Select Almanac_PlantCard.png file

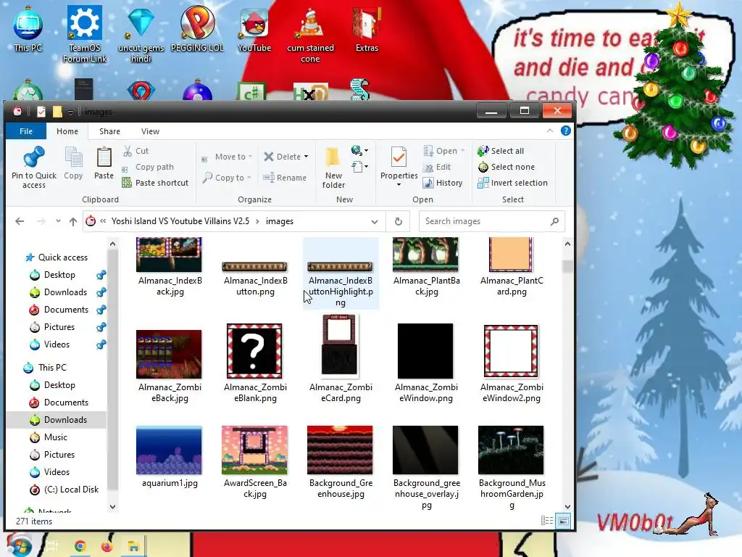click(x=511, y=268)
